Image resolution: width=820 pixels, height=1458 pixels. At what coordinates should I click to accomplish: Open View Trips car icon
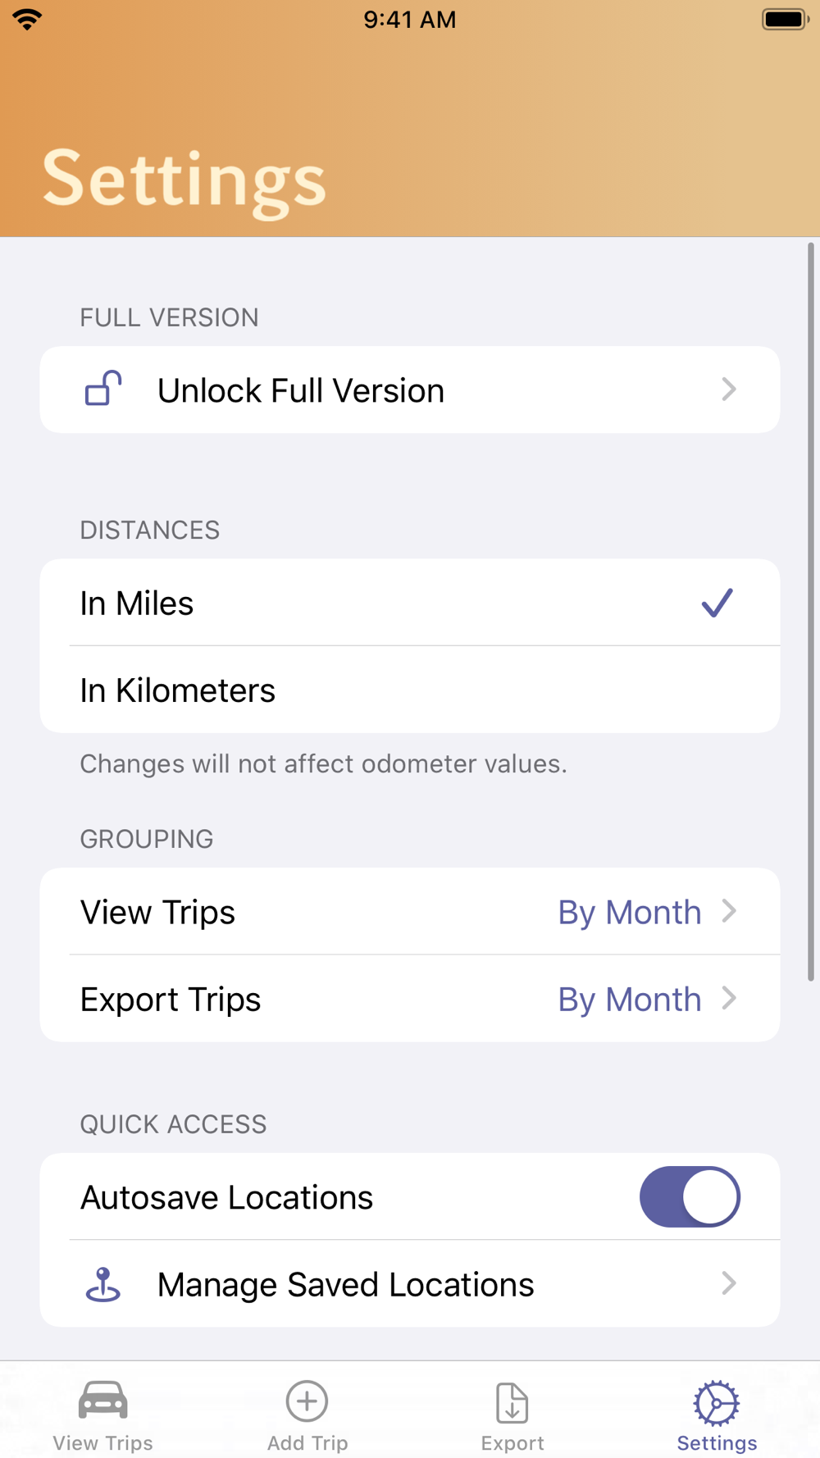click(102, 1400)
